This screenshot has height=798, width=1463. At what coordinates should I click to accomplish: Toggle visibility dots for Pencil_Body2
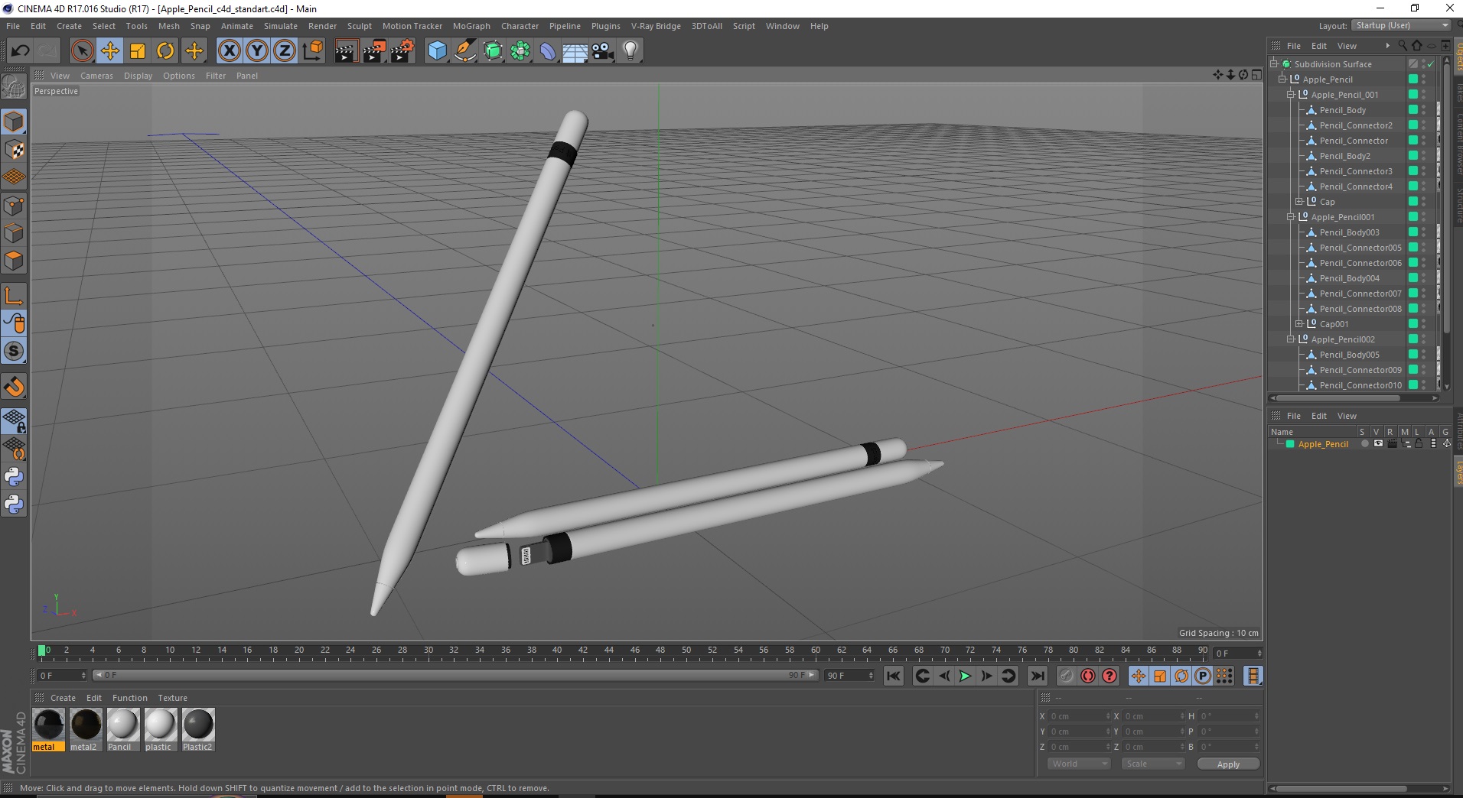(x=1424, y=156)
